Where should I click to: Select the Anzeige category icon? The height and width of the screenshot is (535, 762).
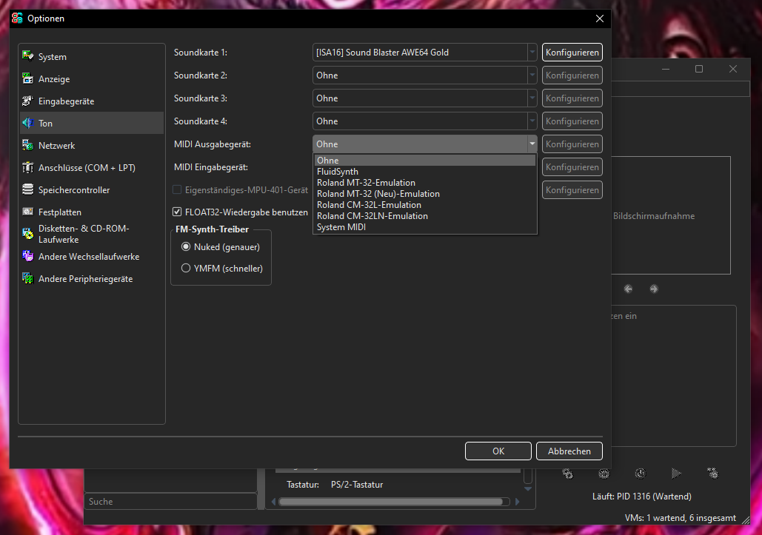(x=27, y=78)
